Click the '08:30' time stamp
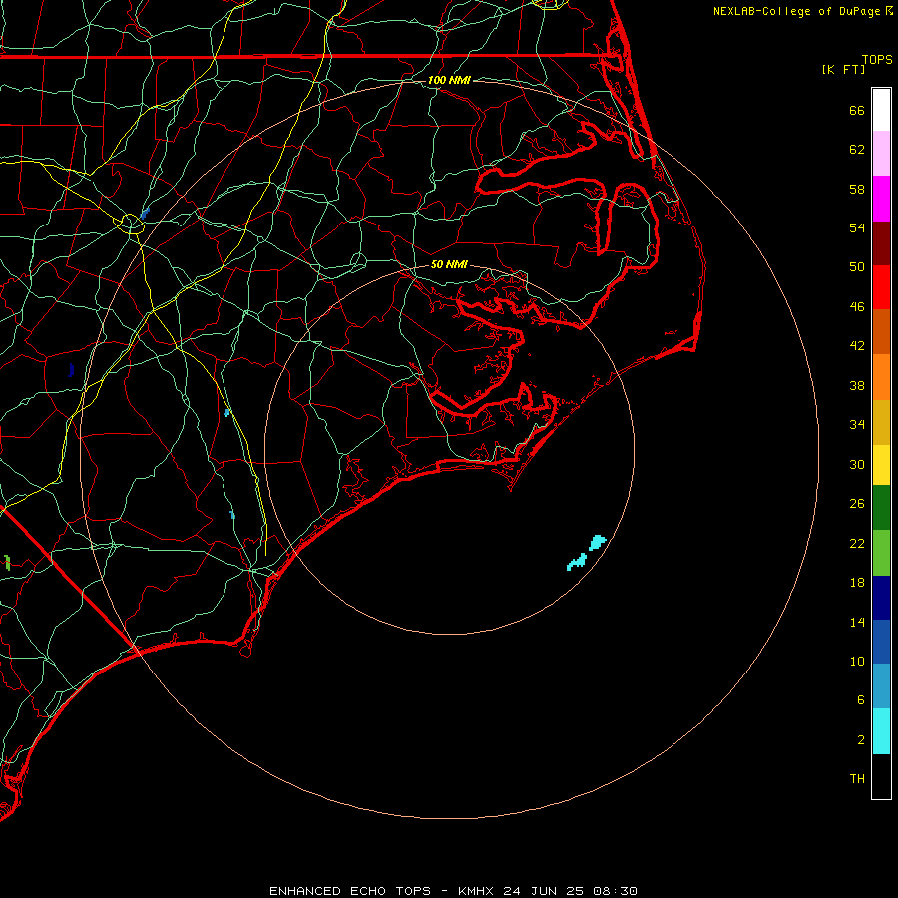This screenshot has width=898, height=898. coord(614,891)
